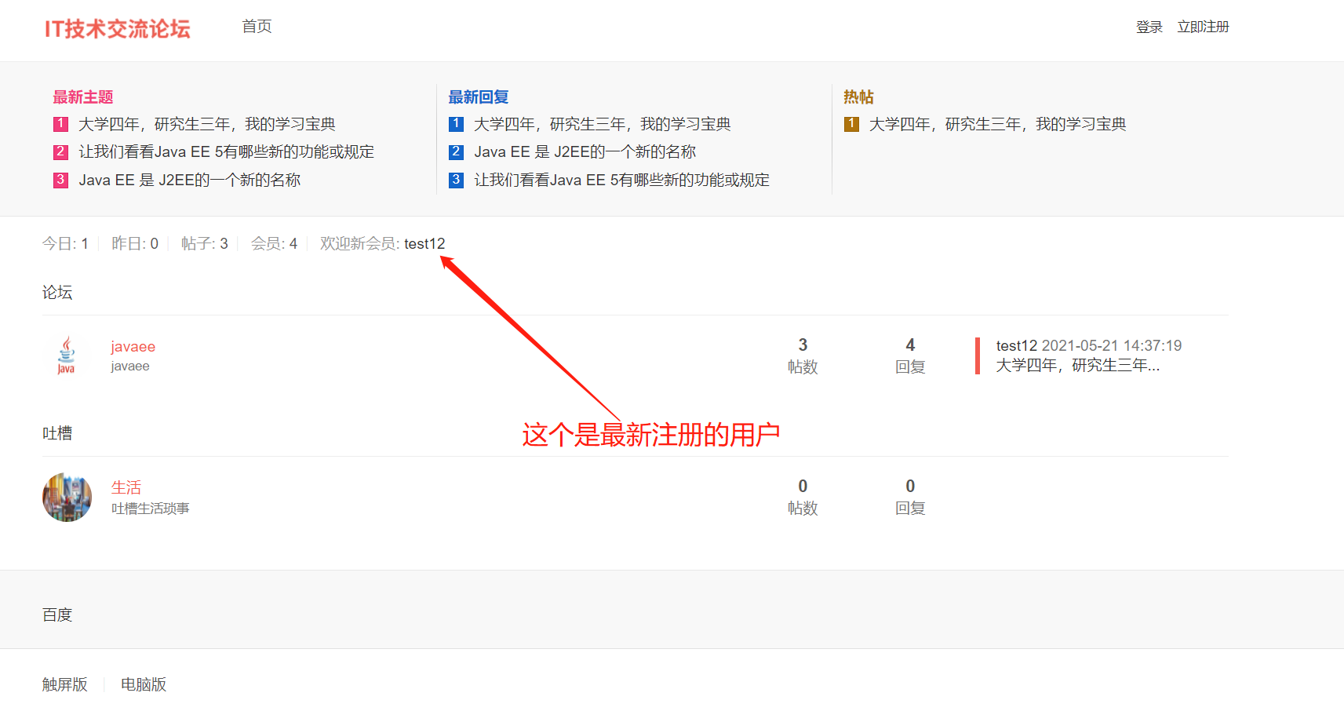Open the 首页 navigation item
This screenshot has width=1344, height=722.
point(257,27)
